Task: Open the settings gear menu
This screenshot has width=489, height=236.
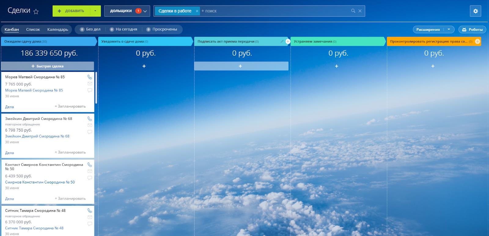Action: pyautogui.click(x=475, y=11)
